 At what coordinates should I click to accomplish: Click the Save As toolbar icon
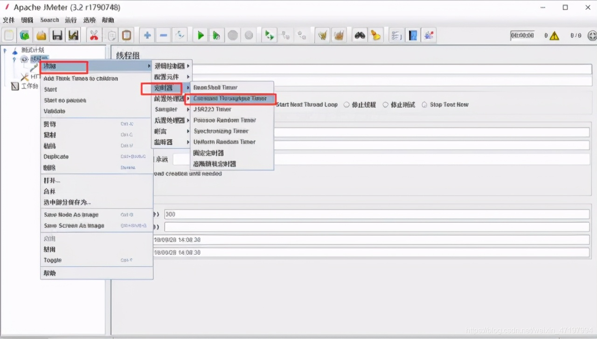(x=73, y=35)
